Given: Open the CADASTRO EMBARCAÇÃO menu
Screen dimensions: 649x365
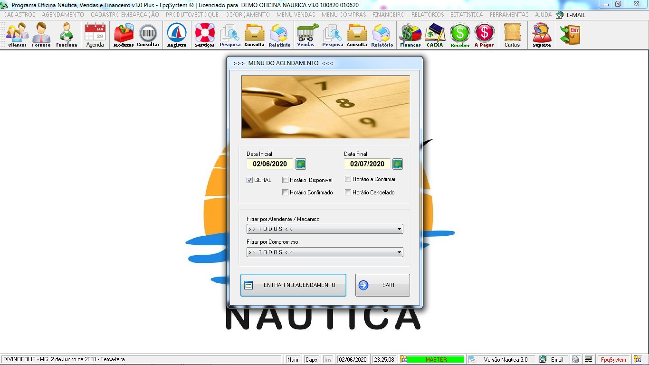Looking at the screenshot, I should pyautogui.click(x=125, y=15).
